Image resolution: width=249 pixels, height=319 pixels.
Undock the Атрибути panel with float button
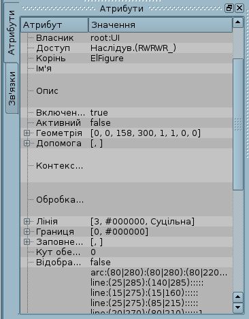point(229,8)
